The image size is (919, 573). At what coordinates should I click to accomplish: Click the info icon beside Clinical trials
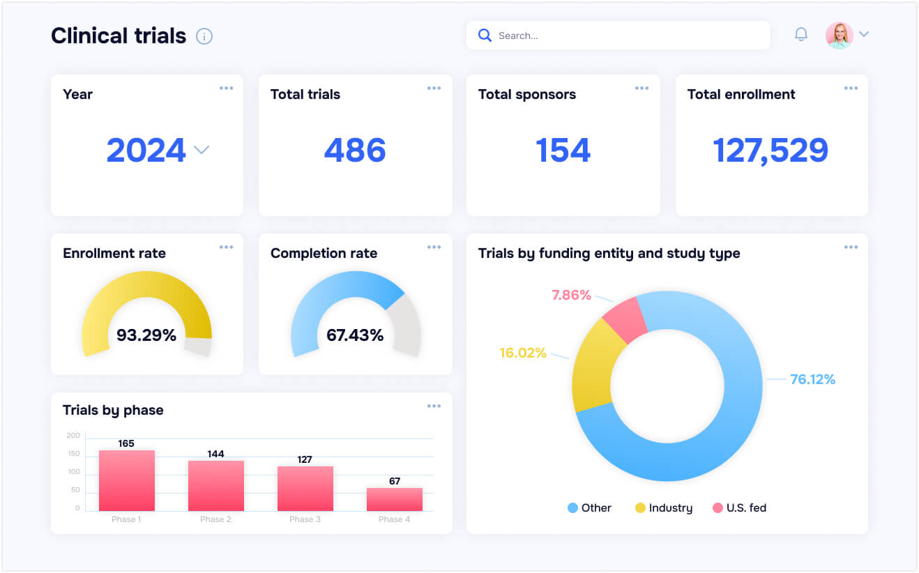coord(204,36)
